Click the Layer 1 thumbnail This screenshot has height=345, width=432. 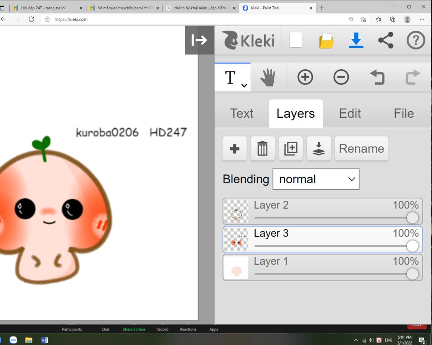coord(236,268)
